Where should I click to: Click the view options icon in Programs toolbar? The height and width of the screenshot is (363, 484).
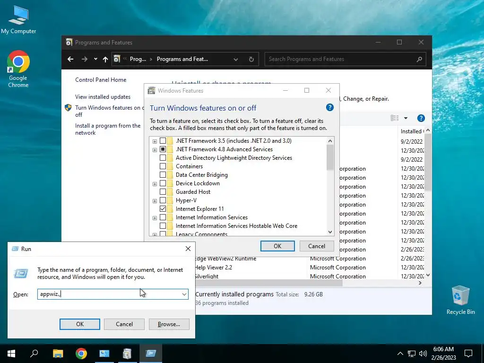[x=395, y=118]
